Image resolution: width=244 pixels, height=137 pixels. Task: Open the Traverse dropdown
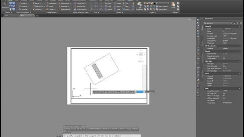point(24,10)
